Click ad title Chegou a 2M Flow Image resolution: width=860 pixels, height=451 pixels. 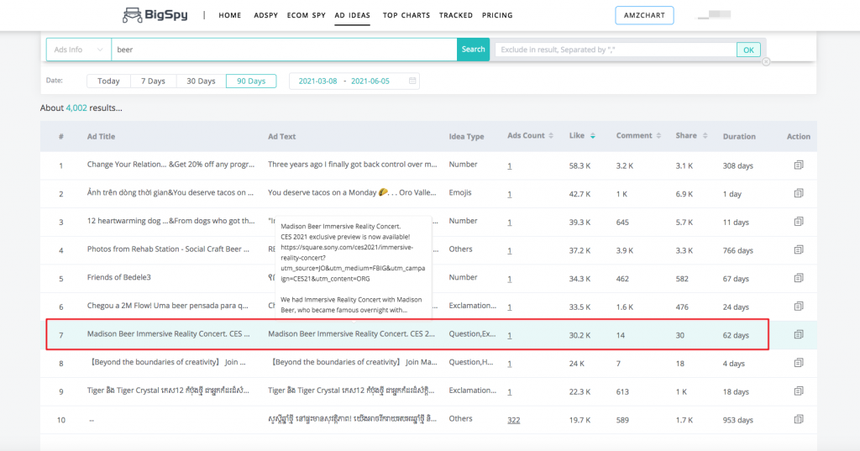pyautogui.click(x=167, y=306)
